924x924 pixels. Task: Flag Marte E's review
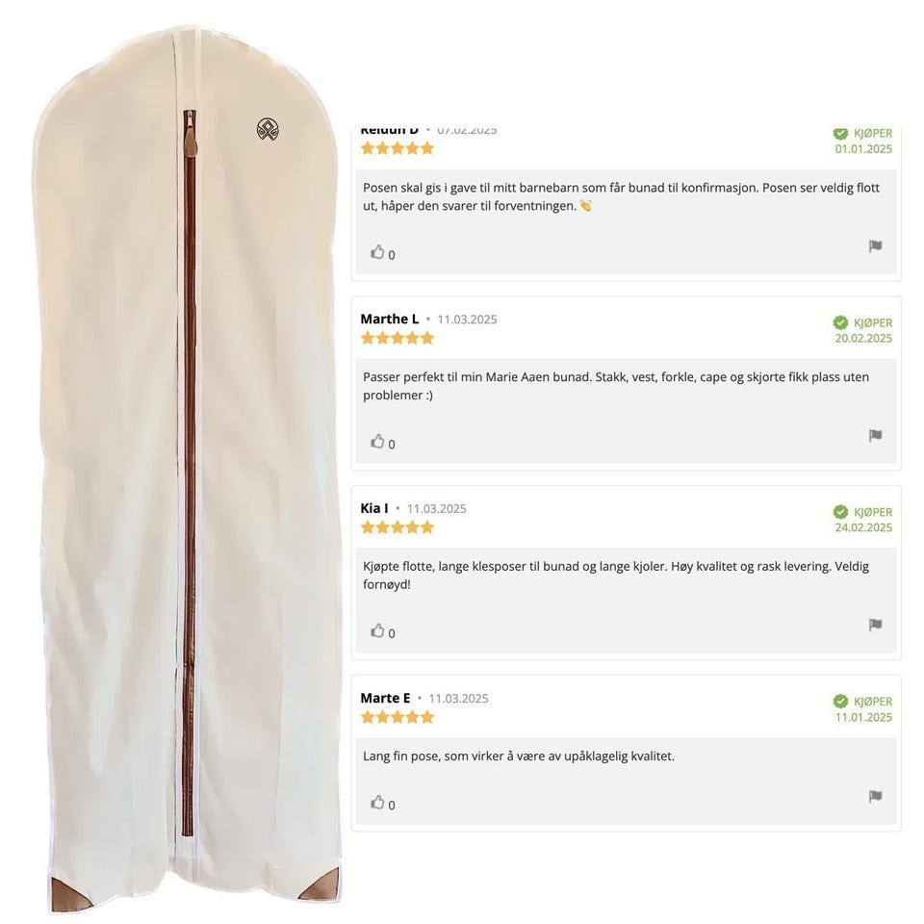click(x=875, y=797)
